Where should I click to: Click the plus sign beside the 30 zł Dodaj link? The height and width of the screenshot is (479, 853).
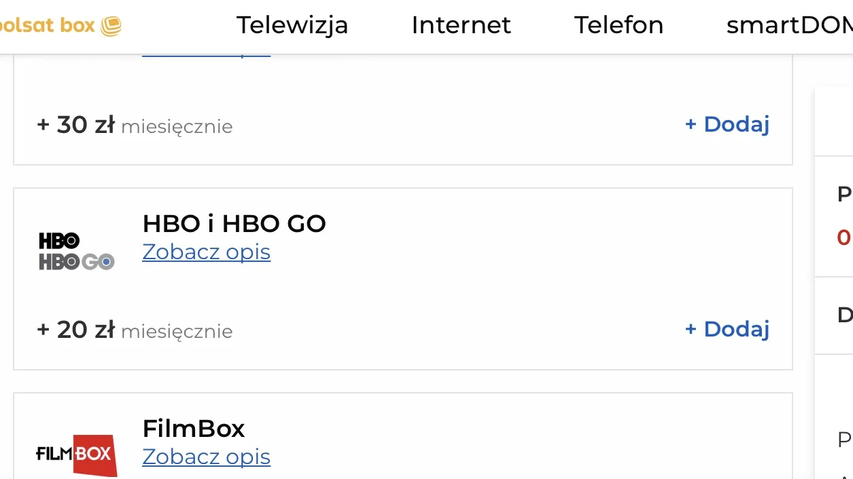691,124
